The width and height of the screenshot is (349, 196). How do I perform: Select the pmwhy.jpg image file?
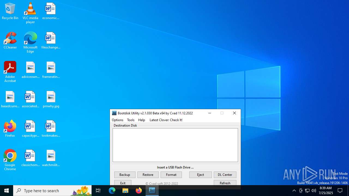click(x=51, y=99)
